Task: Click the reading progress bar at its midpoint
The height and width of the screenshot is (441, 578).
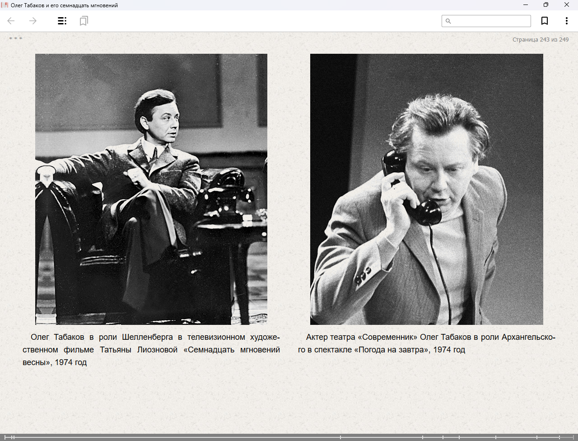Action: pyautogui.click(x=289, y=437)
